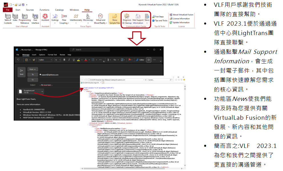Open Tips and Tricks in the ribbon
Image resolution: width=283 pixels, height=171 pixels.
point(160,21)
